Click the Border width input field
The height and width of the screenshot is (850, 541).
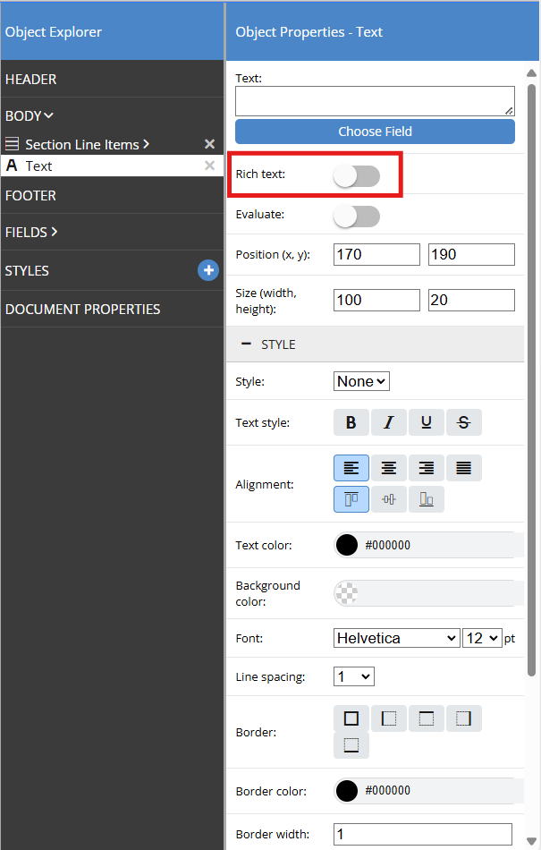click(422, 835)
